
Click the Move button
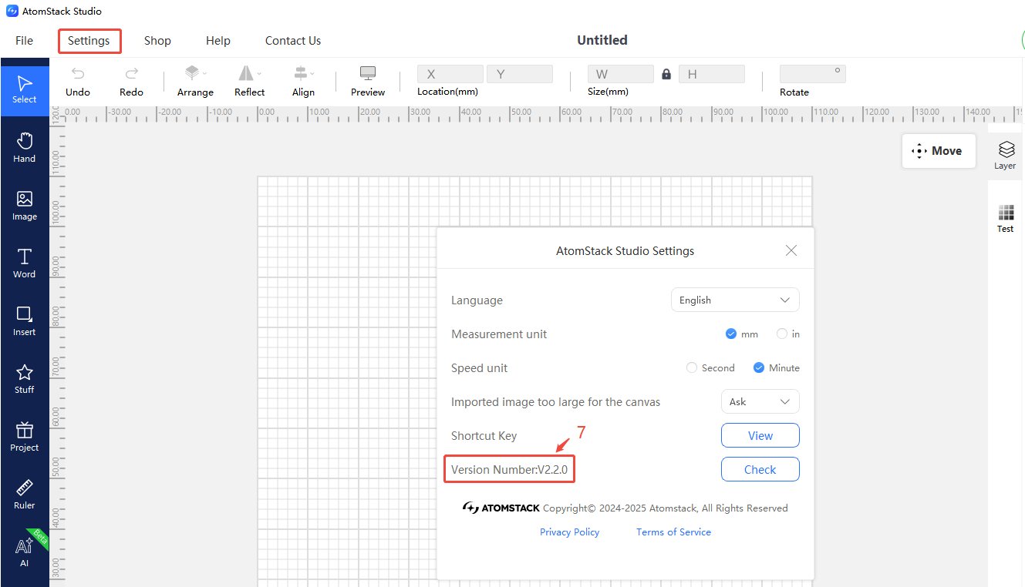(x=939, y=151)
